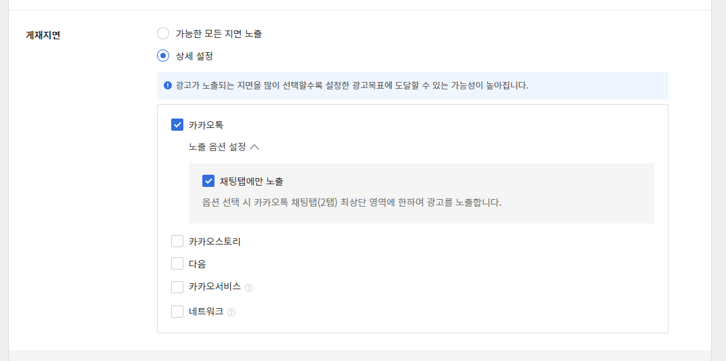Screen dimensions: 726x361
Task: Click the 채팅탭에만 노출 label text
Action: (252, 182)
